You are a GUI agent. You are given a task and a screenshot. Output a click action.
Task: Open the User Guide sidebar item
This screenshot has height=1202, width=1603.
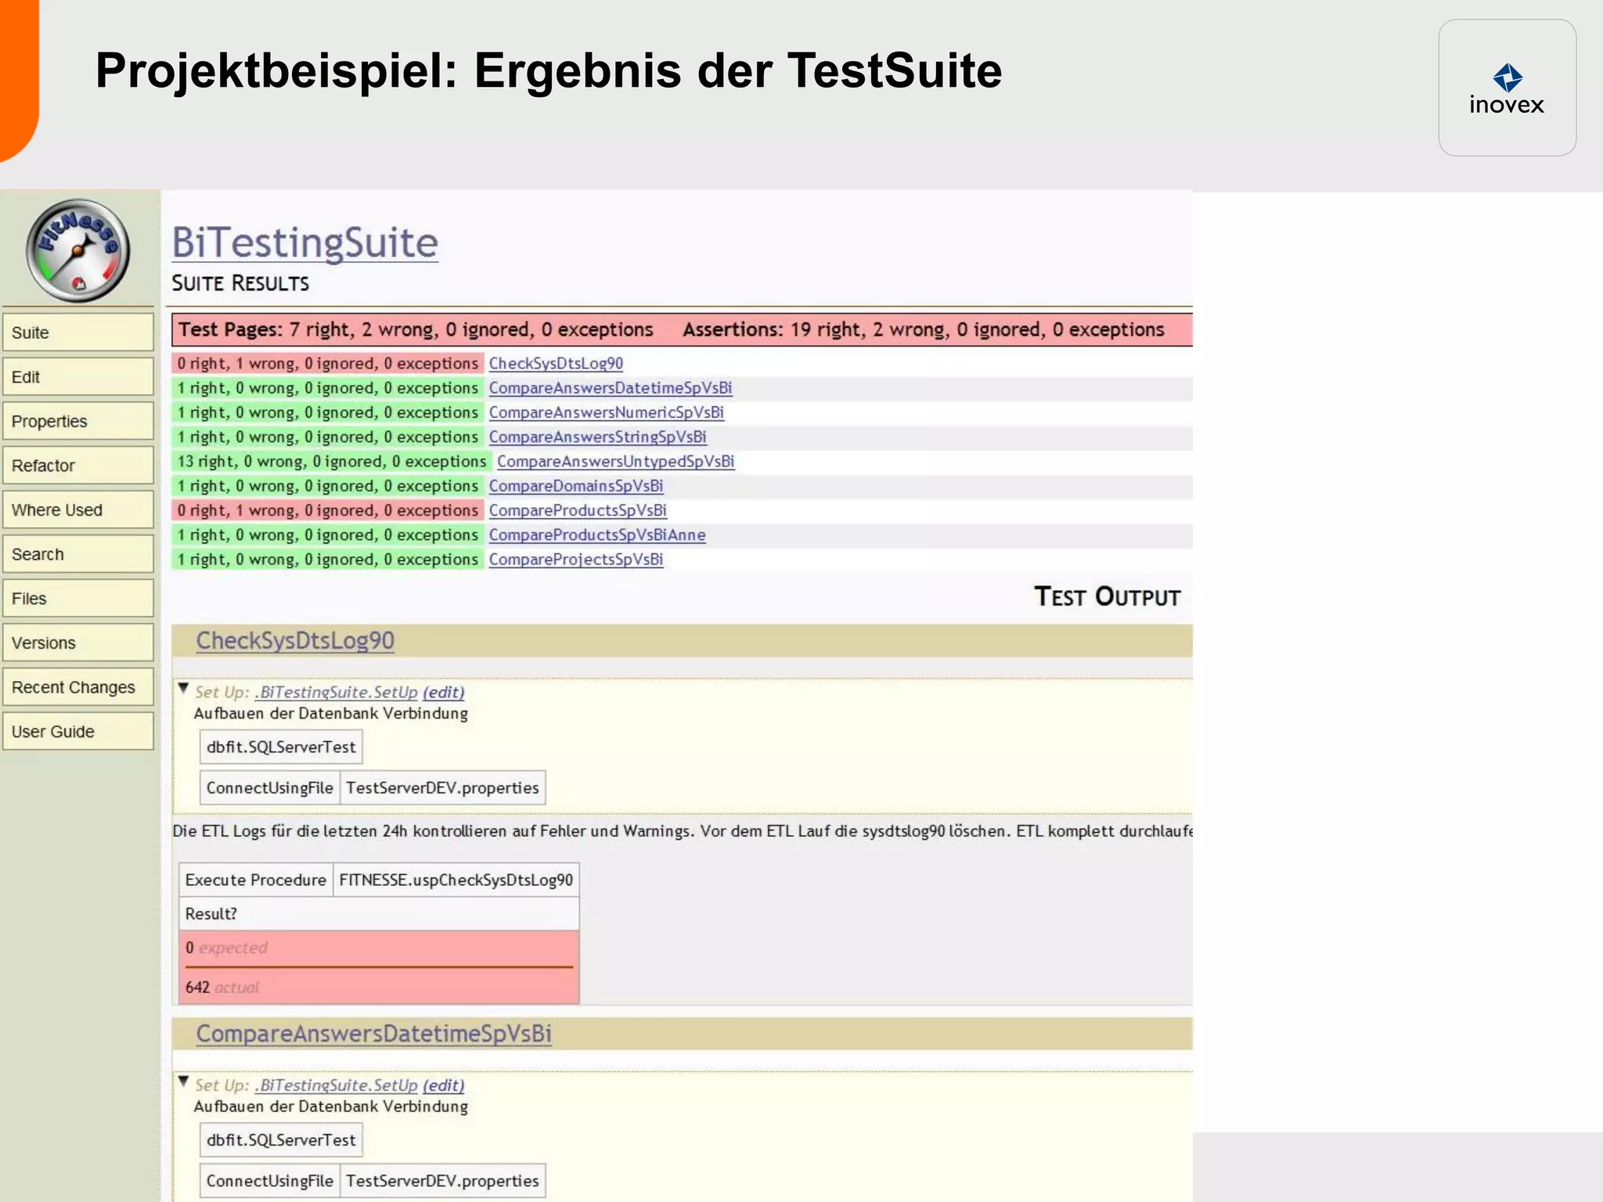pos(77,732)
